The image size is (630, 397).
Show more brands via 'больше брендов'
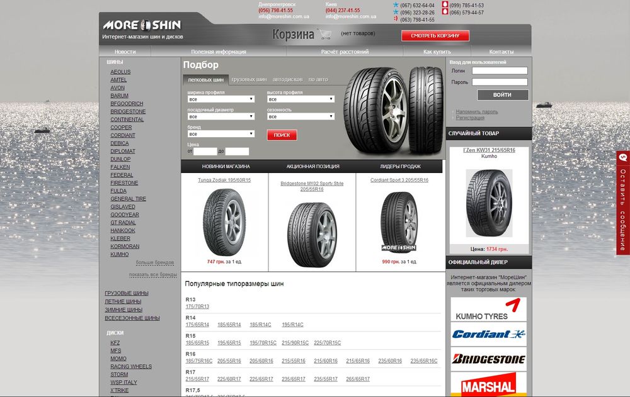point(155,262)
